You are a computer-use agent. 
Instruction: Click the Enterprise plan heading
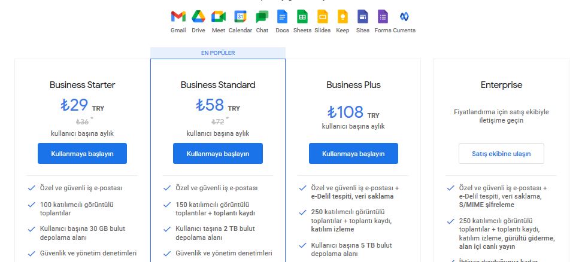click(x=501, y=85)
